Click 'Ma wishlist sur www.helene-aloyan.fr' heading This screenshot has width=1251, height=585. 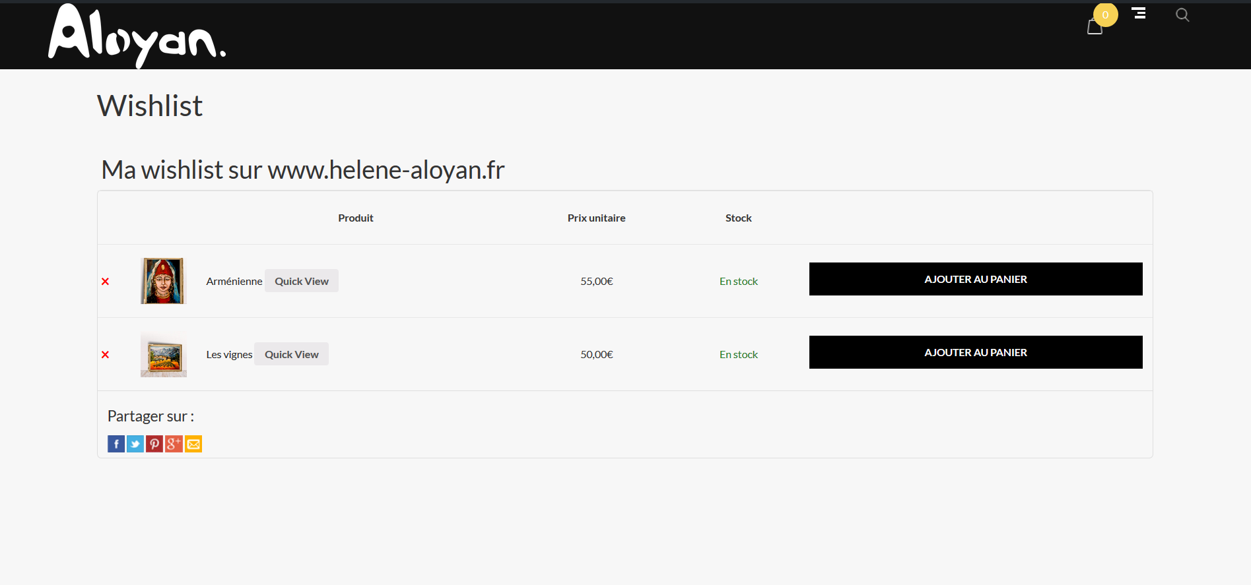[303, 170]
